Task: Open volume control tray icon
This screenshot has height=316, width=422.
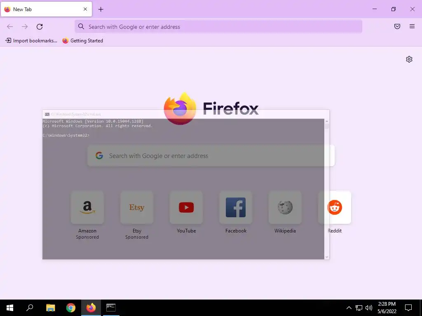Action: pos(369,308)
